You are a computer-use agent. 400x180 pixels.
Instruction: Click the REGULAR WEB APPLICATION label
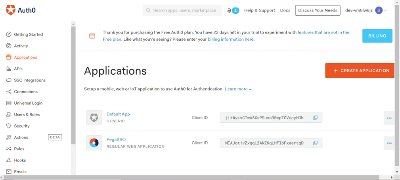(x=136, y=146)
